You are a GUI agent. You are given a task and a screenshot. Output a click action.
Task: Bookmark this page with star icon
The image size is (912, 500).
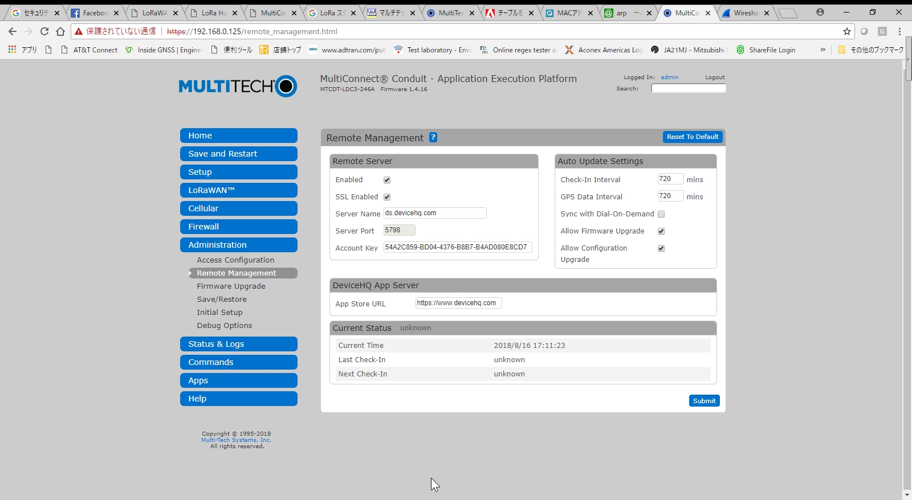coord(847,31)
